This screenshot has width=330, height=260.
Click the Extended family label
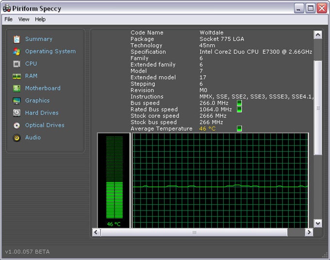[153, 65]
